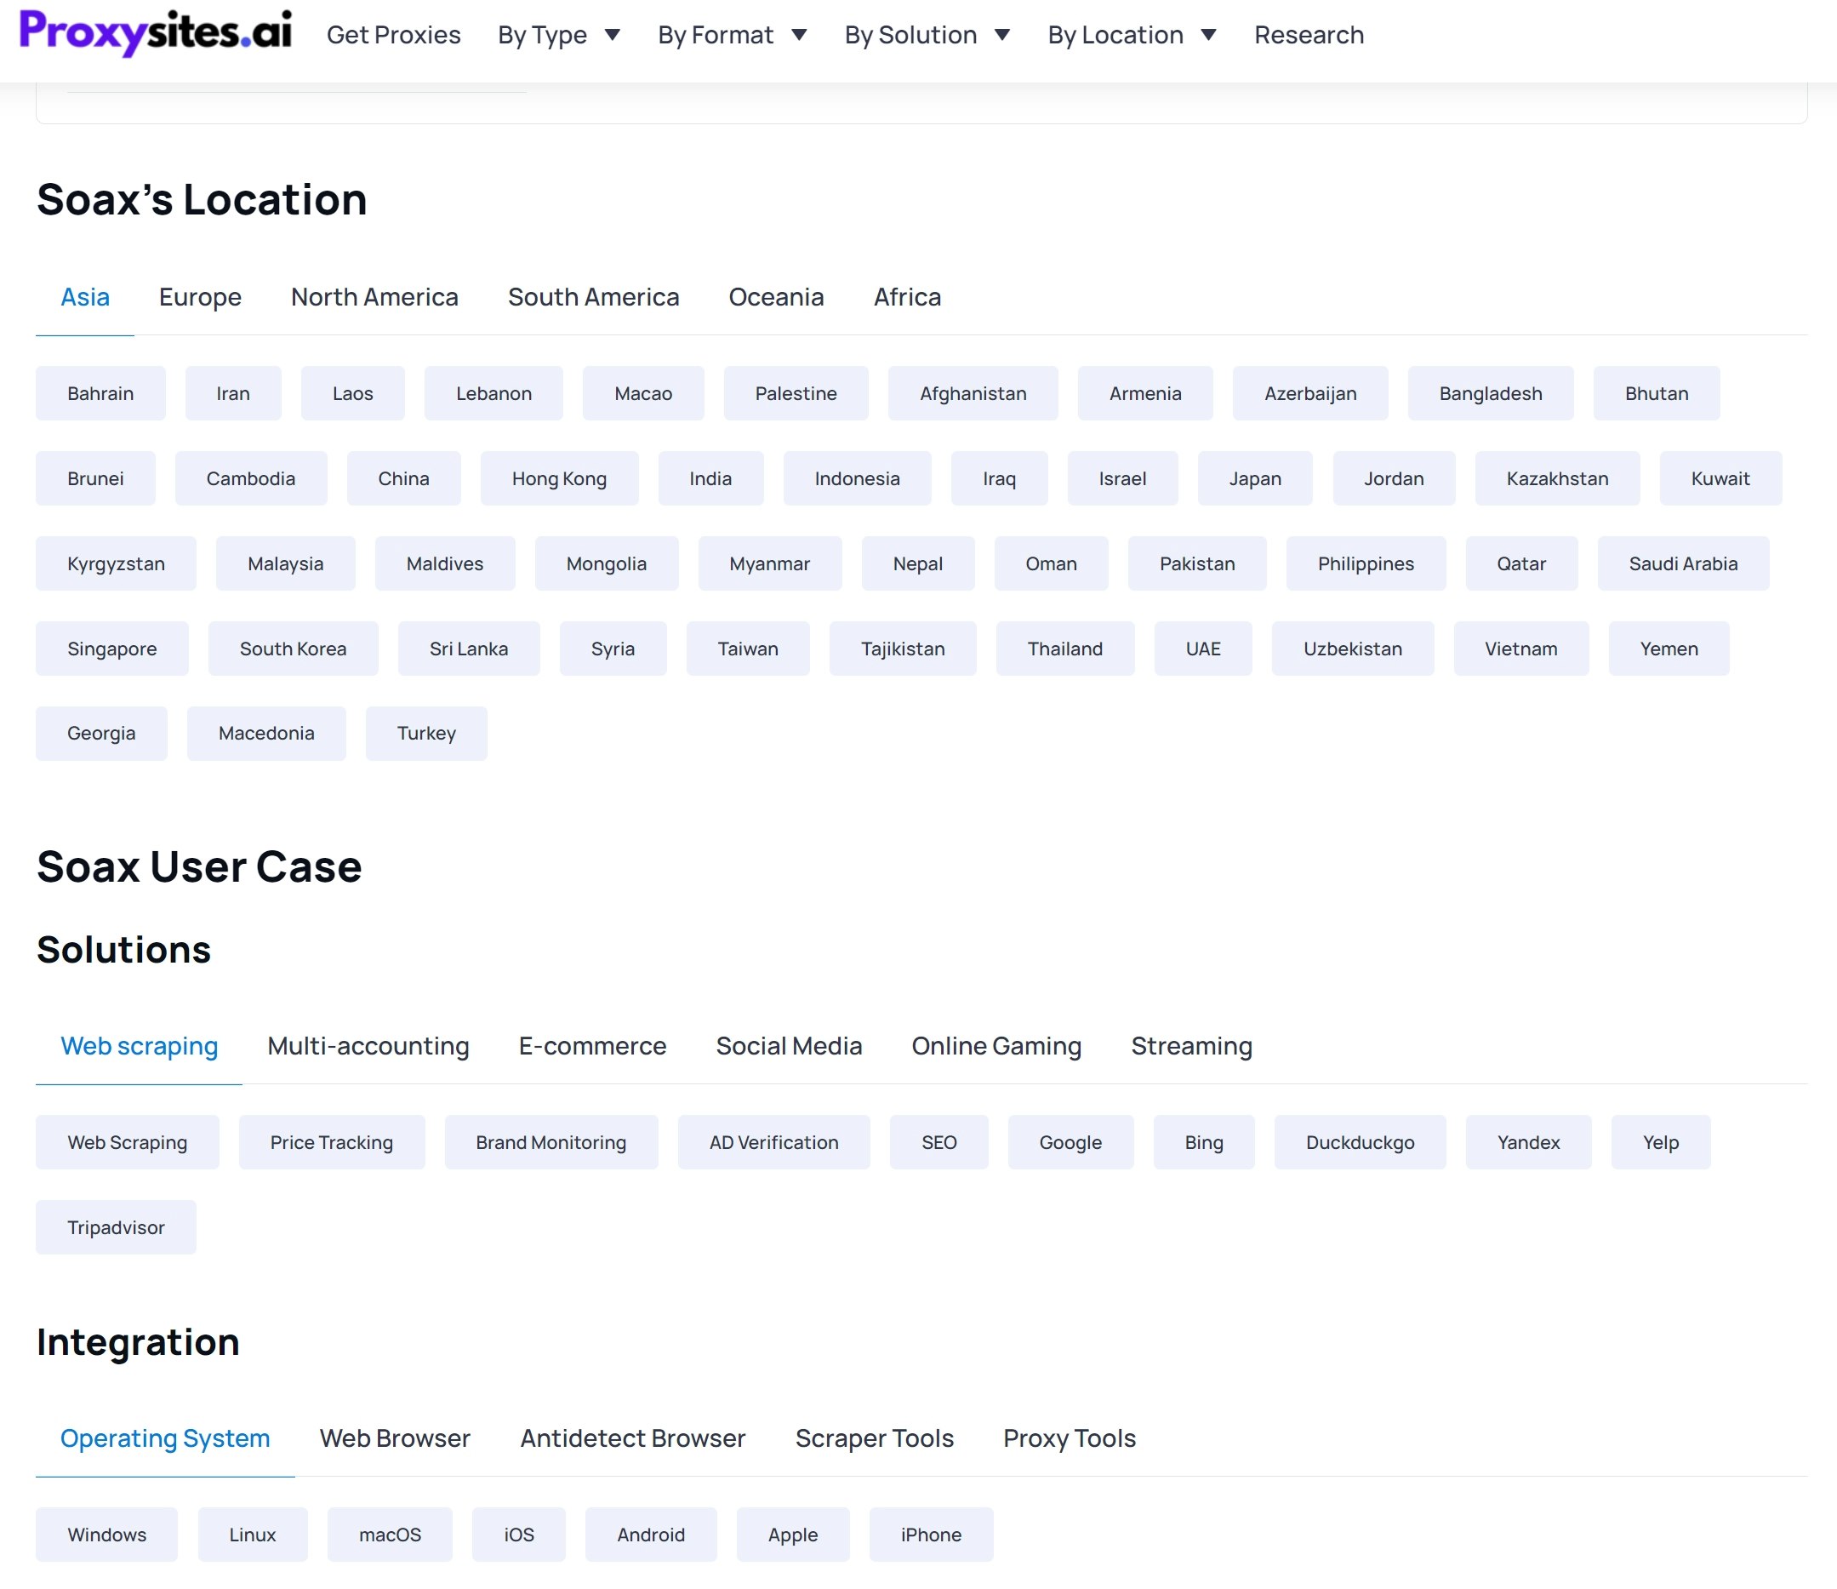Click the Proxysites.ai logo

(155, 33)
